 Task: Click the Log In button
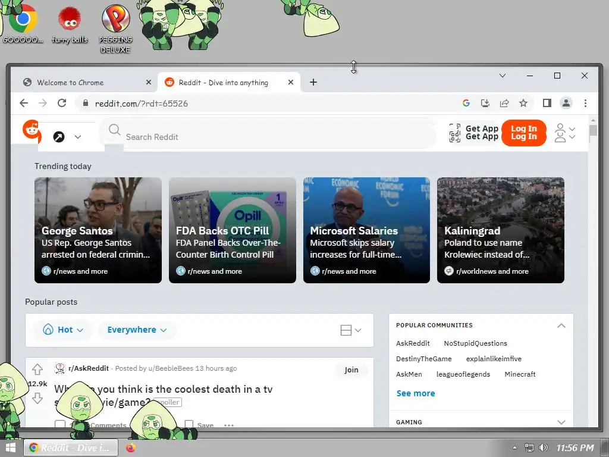click(x=523, y=133)
